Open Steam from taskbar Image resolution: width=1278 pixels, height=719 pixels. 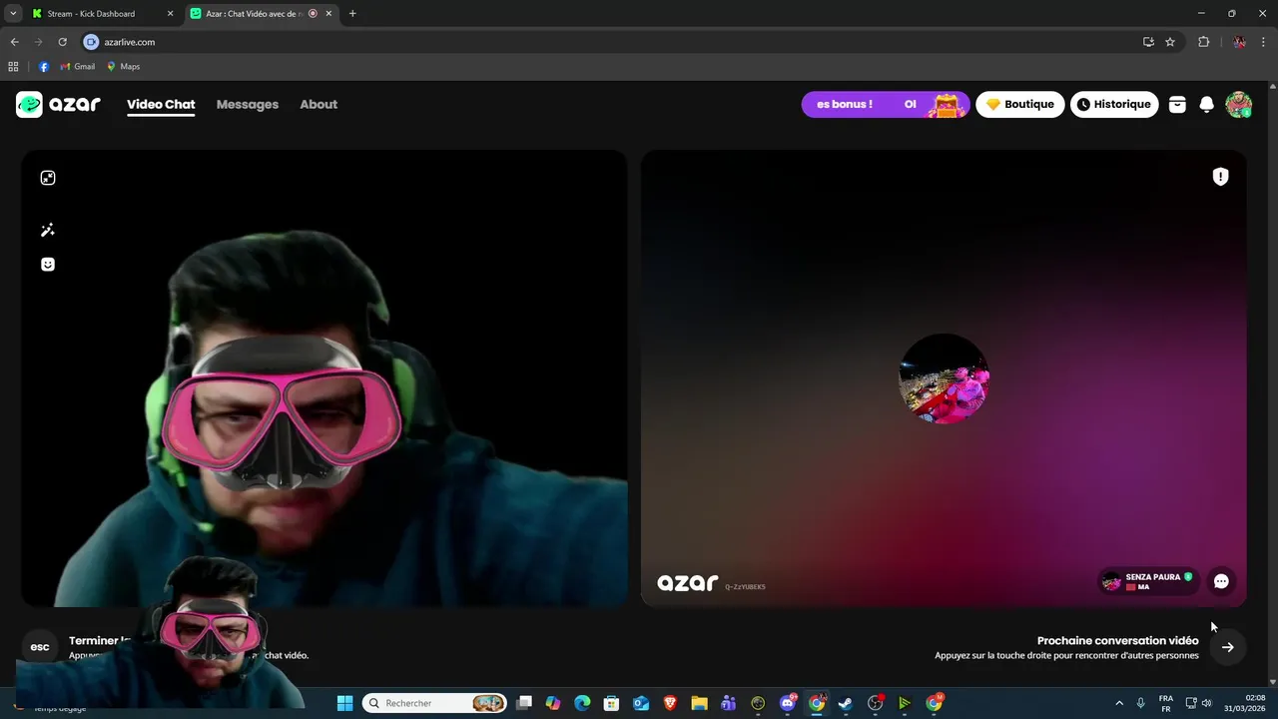tap(846, 703)
